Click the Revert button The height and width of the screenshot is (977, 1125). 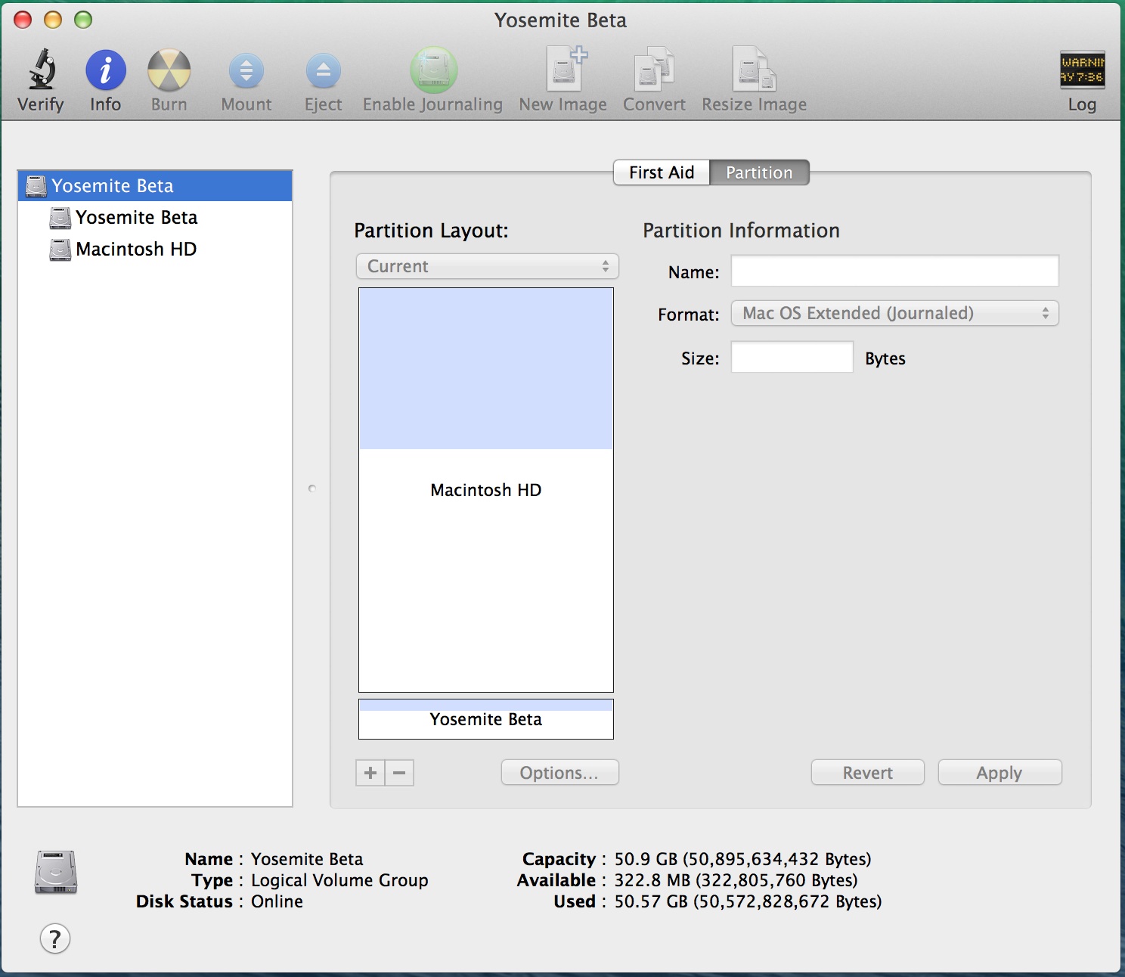pyautogui.click(x=868, y=773)
